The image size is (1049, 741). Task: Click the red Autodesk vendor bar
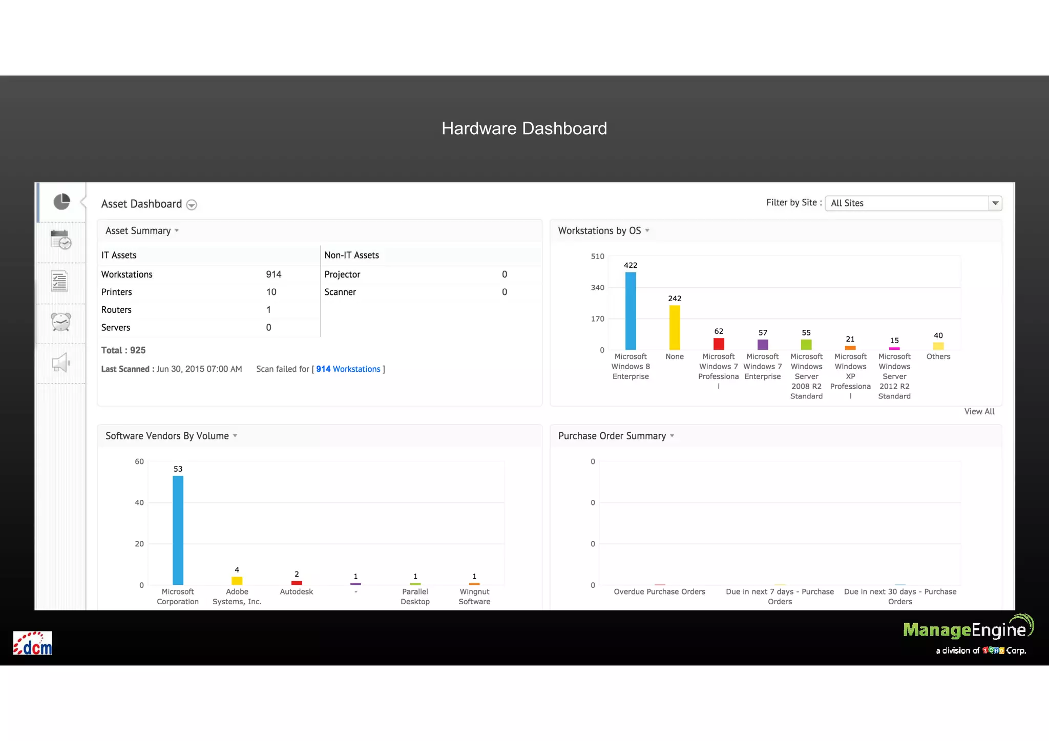click(x=297, y=583)
